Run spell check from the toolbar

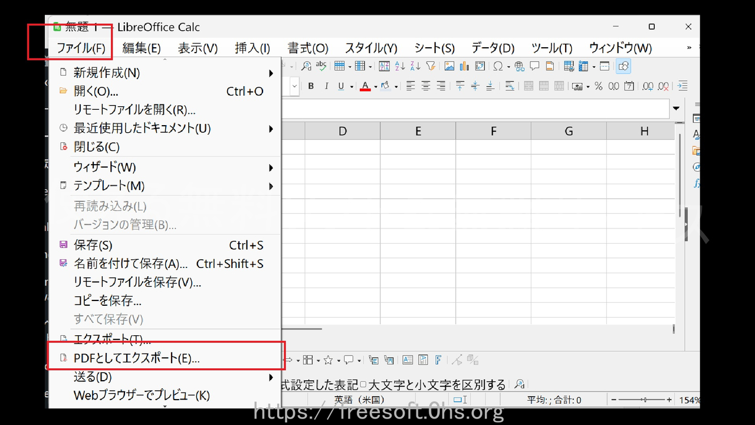point(321,66)
